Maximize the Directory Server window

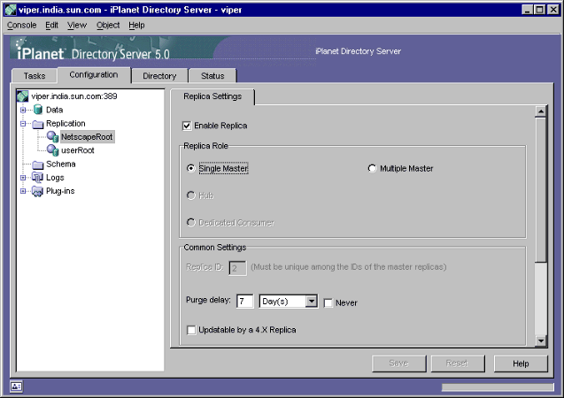click(539, 10)
